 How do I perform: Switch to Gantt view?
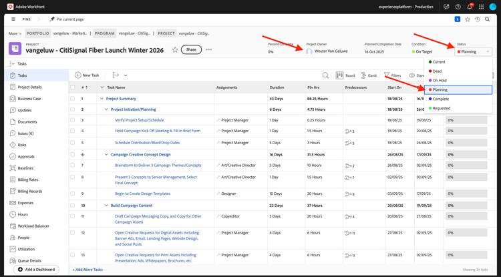click(369, 75)
